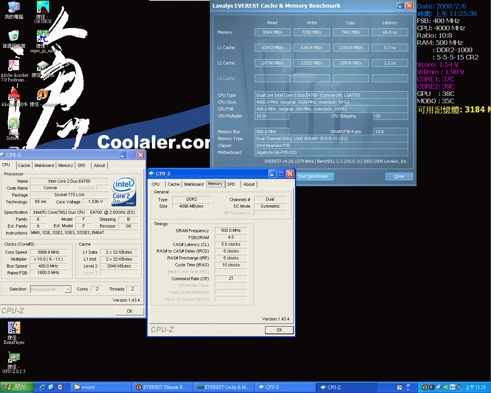Viewport: 491px width, 393px height.
Task: Click the Command Rate 2T value
Action: click(x=231, y=278)
